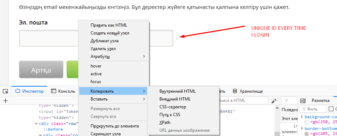Select Удалить узел menu entry
The image size is (337, 136).
tap(114, 49)
